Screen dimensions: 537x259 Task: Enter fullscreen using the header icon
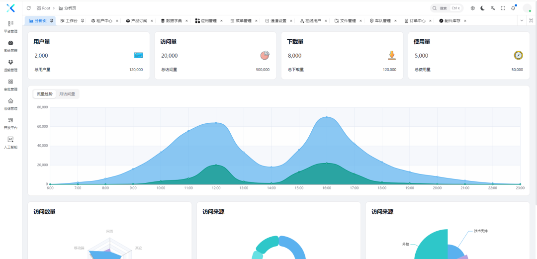pos(503,8)
